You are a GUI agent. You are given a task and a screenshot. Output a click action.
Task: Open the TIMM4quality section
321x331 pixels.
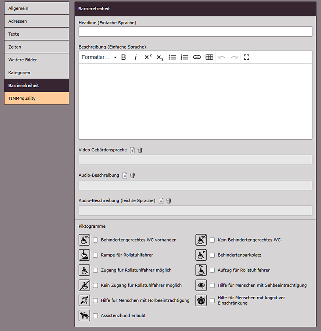pos(37,98)
